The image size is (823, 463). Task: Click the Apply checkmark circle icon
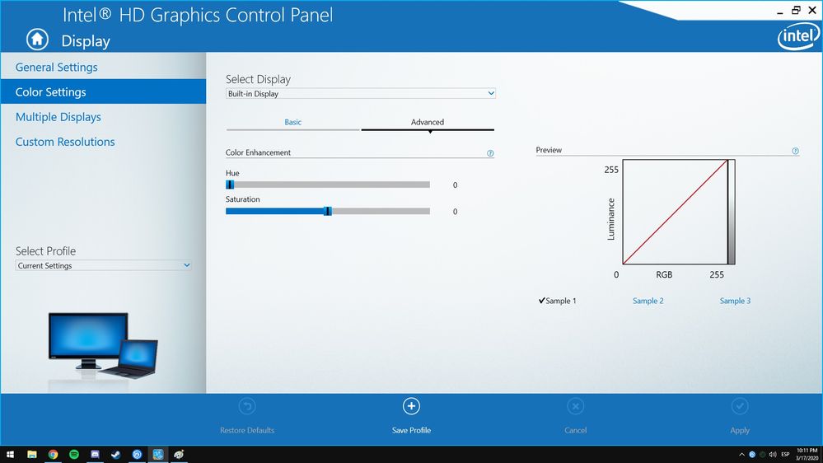click(740, 406)
